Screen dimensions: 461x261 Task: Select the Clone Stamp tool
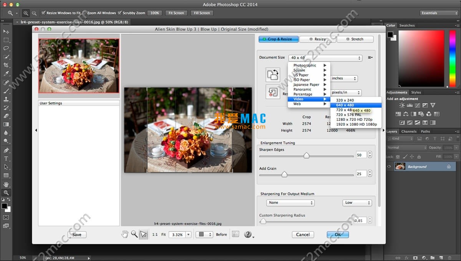coord(6,99)
